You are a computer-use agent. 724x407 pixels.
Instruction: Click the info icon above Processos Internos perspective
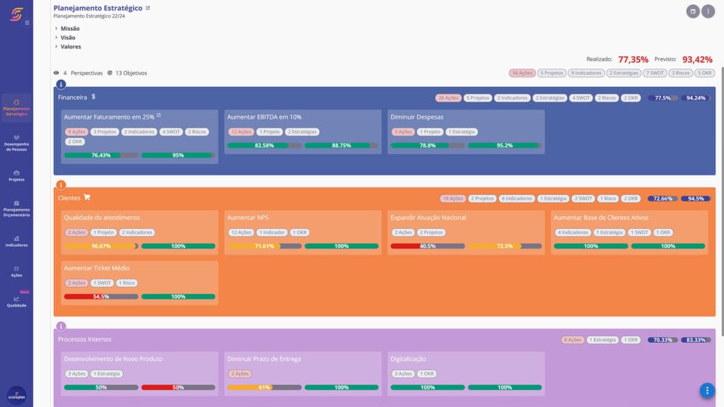click(x=61, y=326)
